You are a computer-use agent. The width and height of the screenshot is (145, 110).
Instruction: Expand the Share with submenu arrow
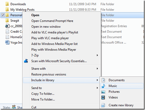97,69
